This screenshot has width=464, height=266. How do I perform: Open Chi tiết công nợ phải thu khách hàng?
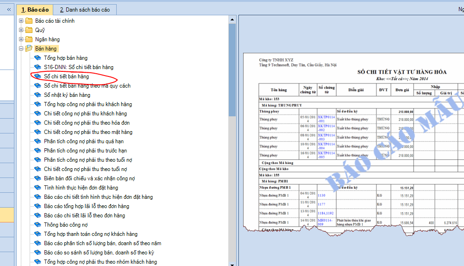tap(85, 114)
